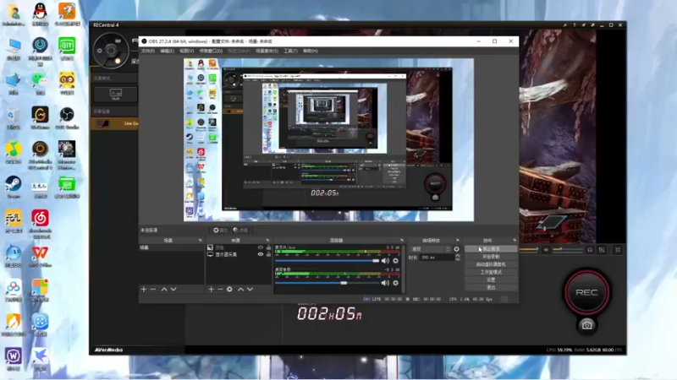This screenshot has height=380, width=677.
Task: Click 开始录制 start recording button in OBS
Action: pos(491,257)
